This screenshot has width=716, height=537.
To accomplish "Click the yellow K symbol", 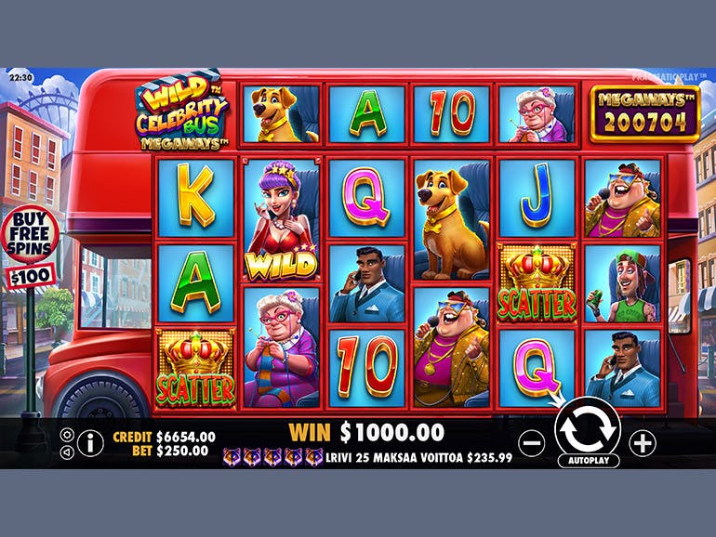I will (x=195, y=198).
